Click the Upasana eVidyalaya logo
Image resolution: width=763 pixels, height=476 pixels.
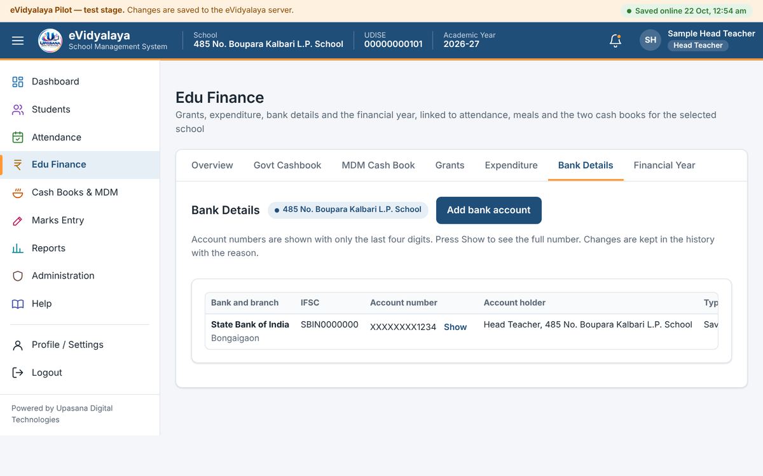coord(50,41)
